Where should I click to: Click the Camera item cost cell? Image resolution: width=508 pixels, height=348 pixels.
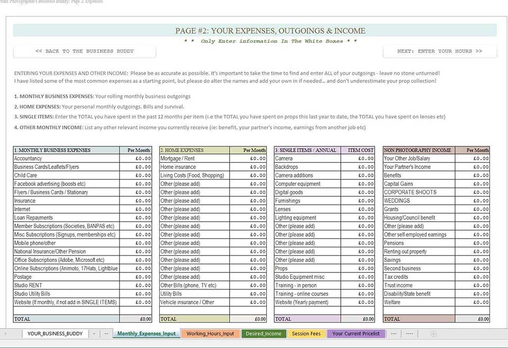358,159
